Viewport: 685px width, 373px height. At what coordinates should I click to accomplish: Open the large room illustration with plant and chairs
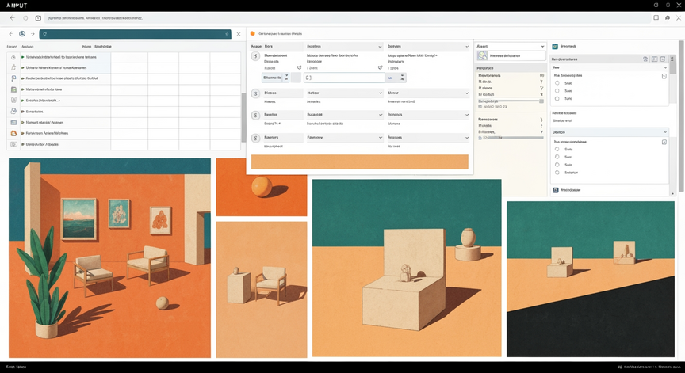pos(109,258)
